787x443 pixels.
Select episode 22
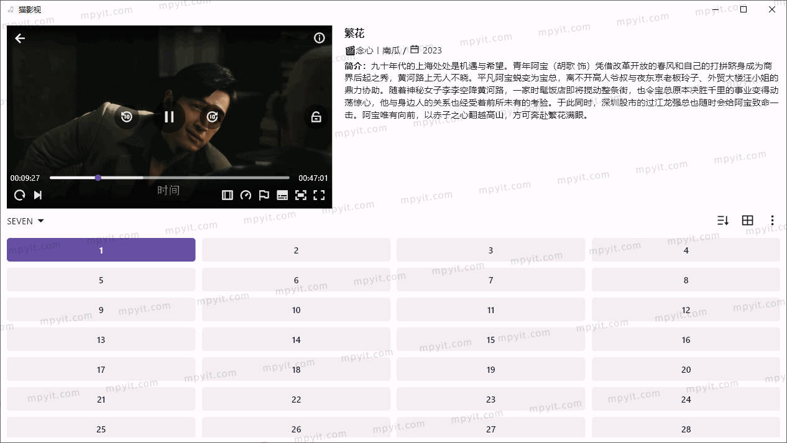[x=296, y=399]
